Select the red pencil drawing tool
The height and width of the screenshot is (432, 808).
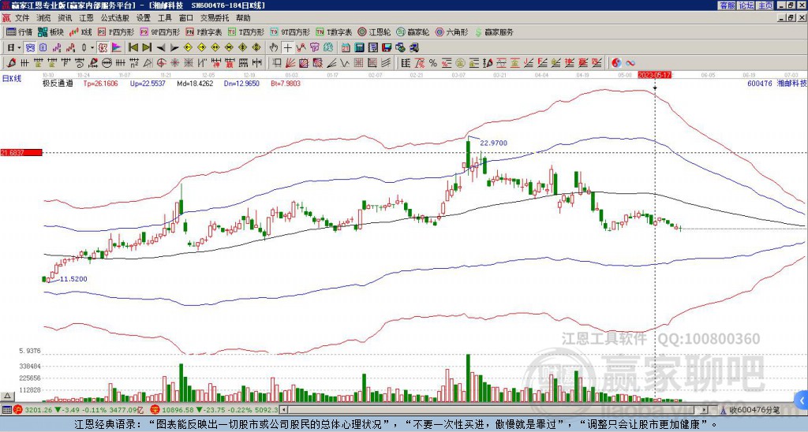(11, 63)
